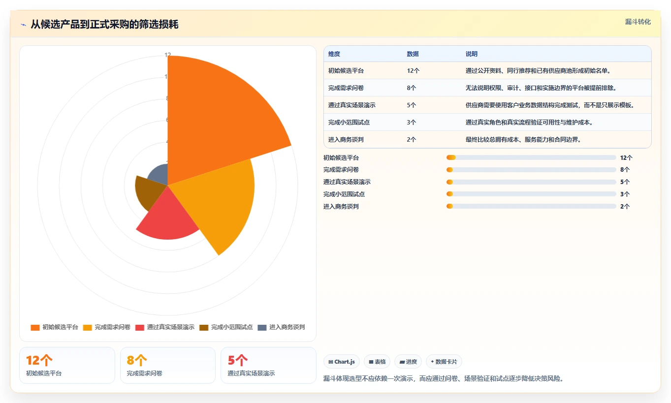This screenshot has width=671, height=403.
Task: Click the 说明 column header
Action: [472, 54]
